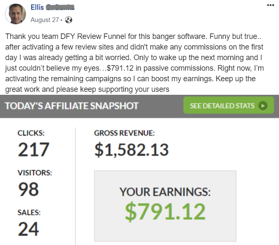This screenshot has height=245, width=279.
Task: Click the globe public-audience icon
Action: click(x=68, y=20)
